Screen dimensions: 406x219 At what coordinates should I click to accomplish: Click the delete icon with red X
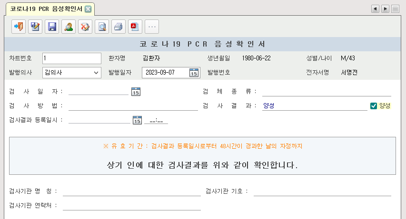tap(85, 27)
